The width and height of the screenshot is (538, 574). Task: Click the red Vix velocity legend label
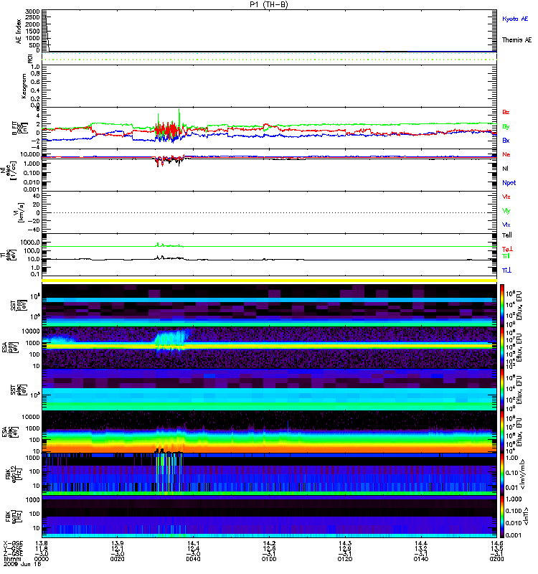click(506, 197)
